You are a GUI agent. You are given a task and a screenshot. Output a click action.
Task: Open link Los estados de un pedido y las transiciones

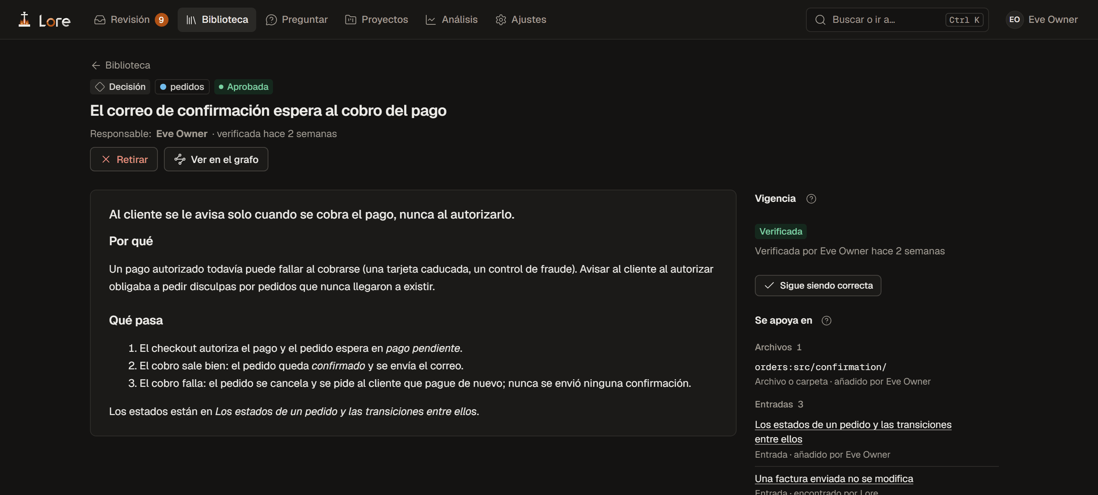pyautogui.click(x=853, y=431)
